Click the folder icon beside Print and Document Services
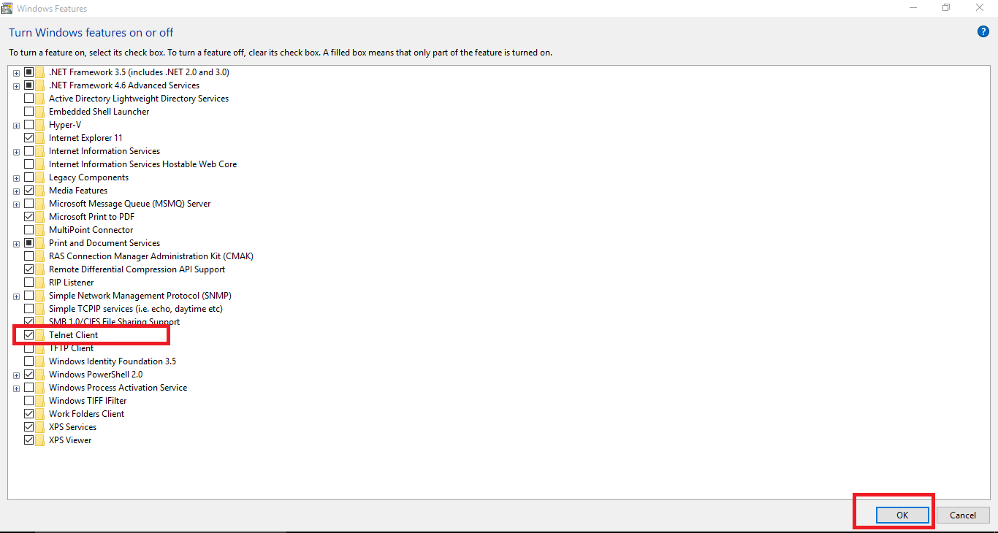This screenshot has width=998, height=533. (x=40, y=243)
